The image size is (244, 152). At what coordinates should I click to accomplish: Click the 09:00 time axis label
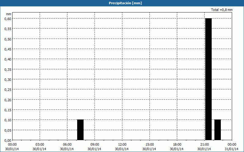click(95, 145)
